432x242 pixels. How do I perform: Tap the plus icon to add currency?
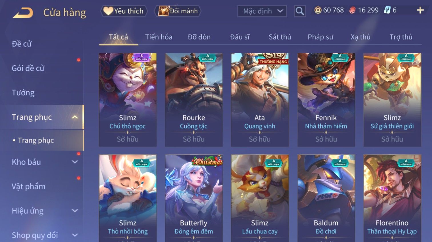click(420, 10)
